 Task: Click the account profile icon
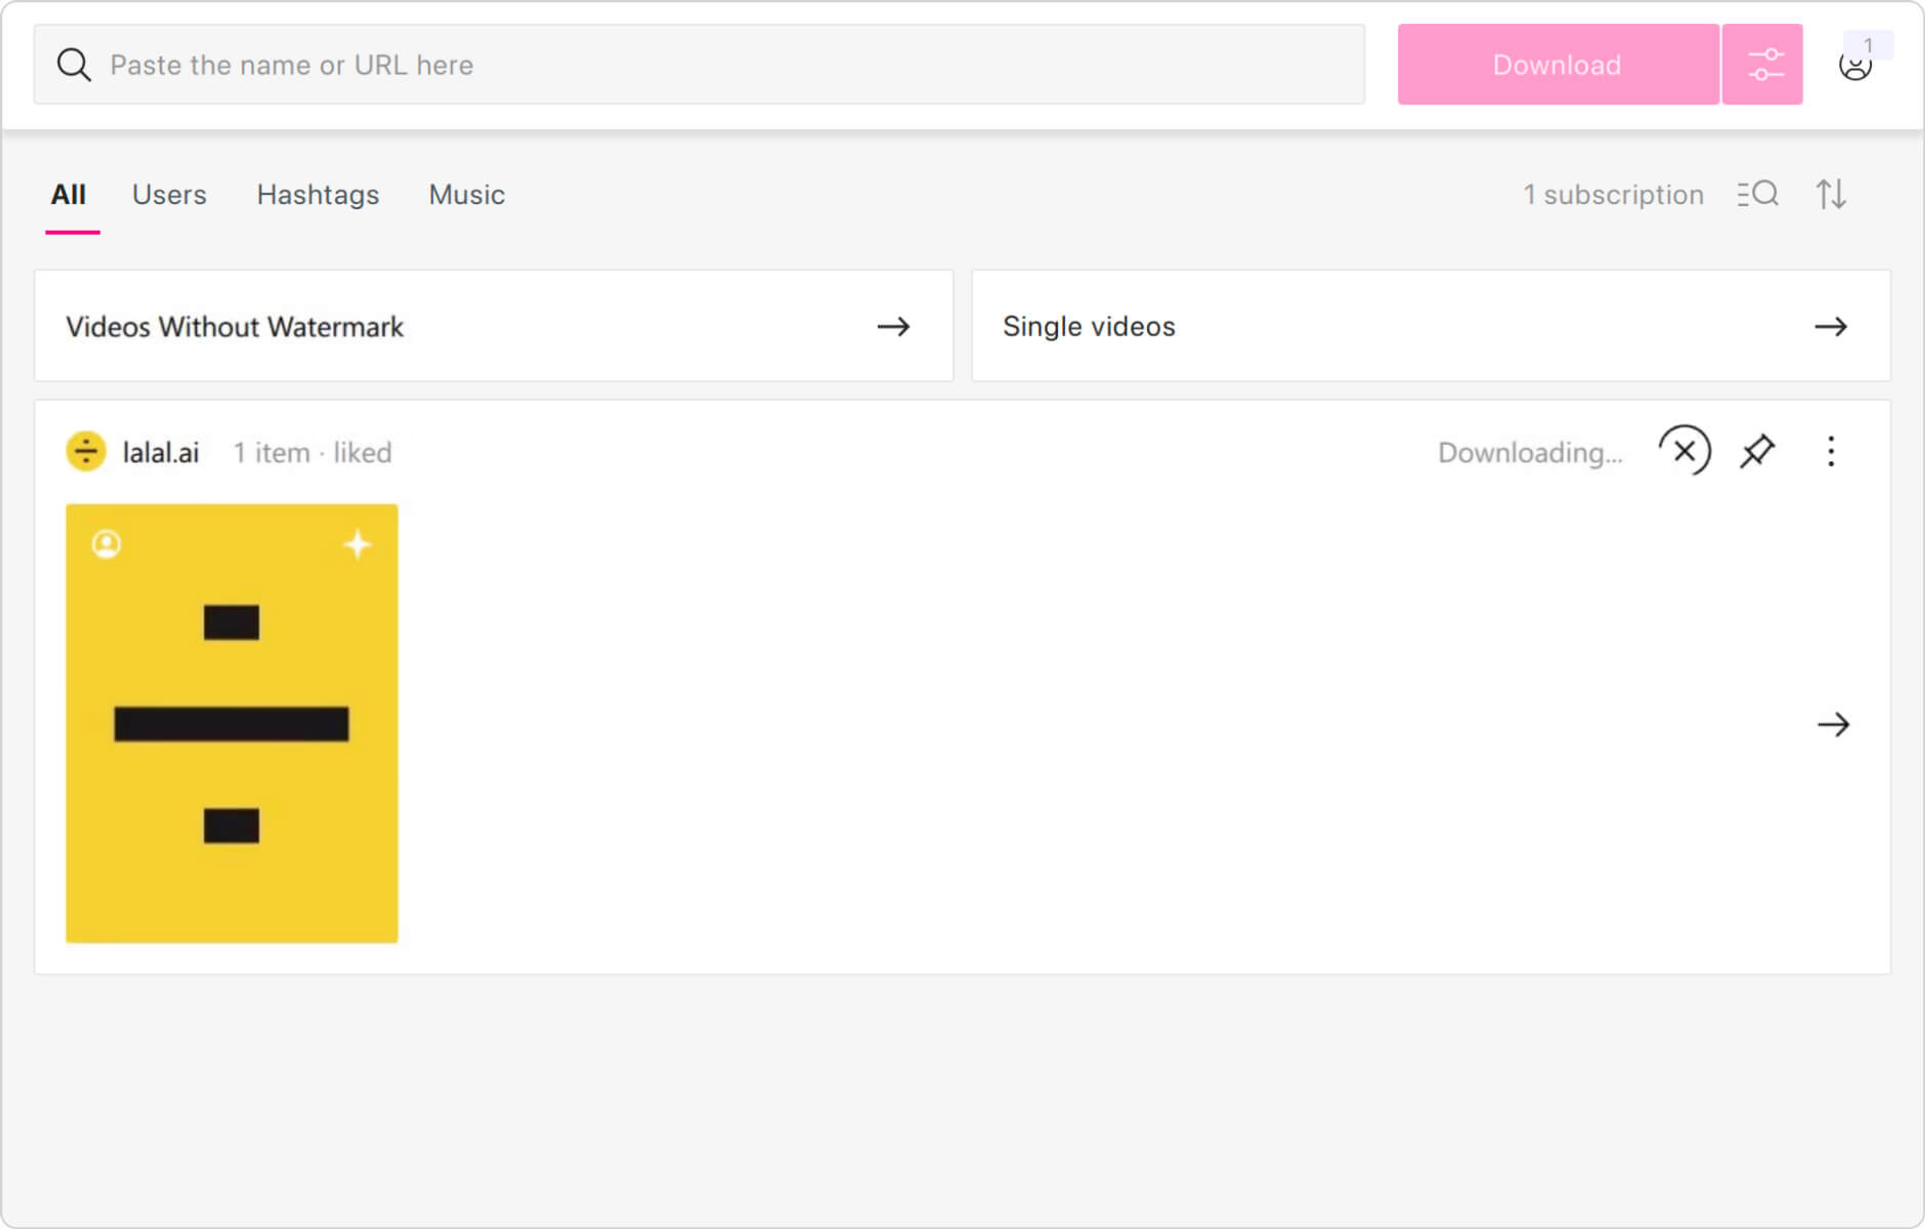[x=1855, y=66]
